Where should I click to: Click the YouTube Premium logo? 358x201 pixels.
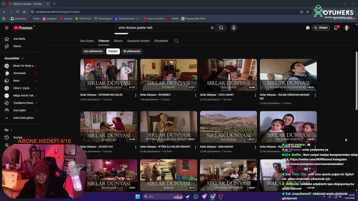pyautogui.click(x=23, y=28)
